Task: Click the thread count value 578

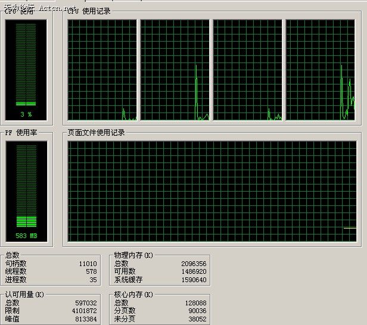Action: 91,271
